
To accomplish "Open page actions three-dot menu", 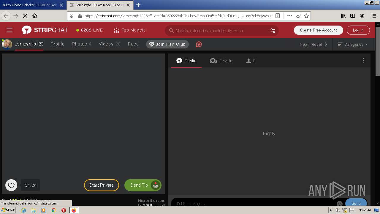I will coord(289,16).
